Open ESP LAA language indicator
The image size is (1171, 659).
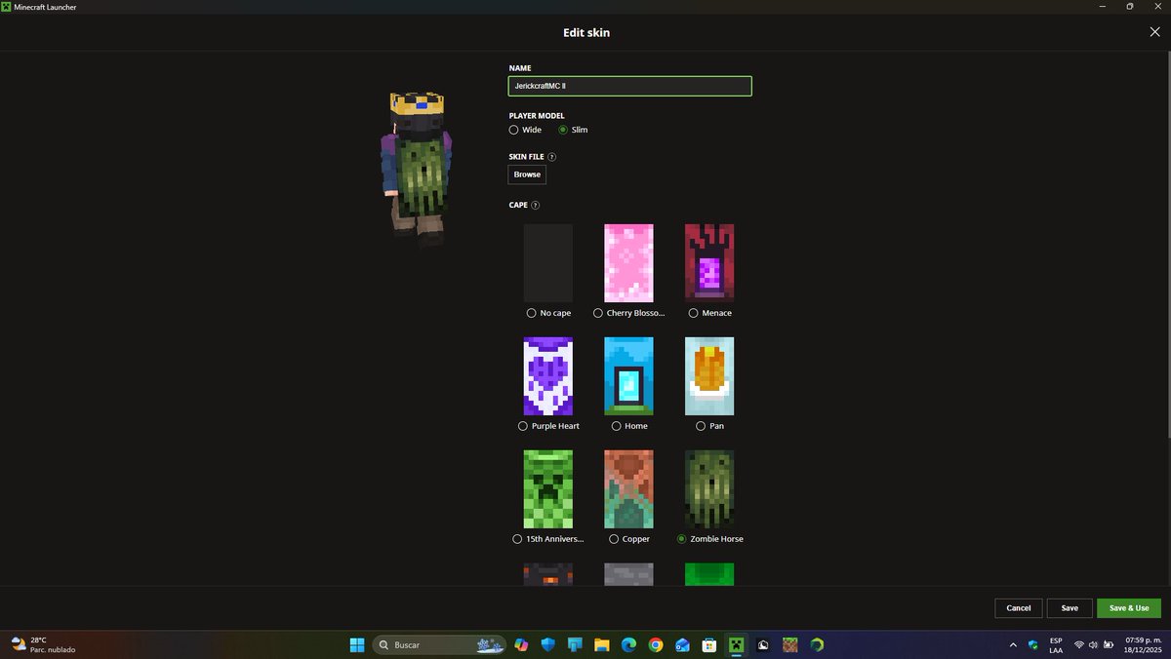point(1056,644)
